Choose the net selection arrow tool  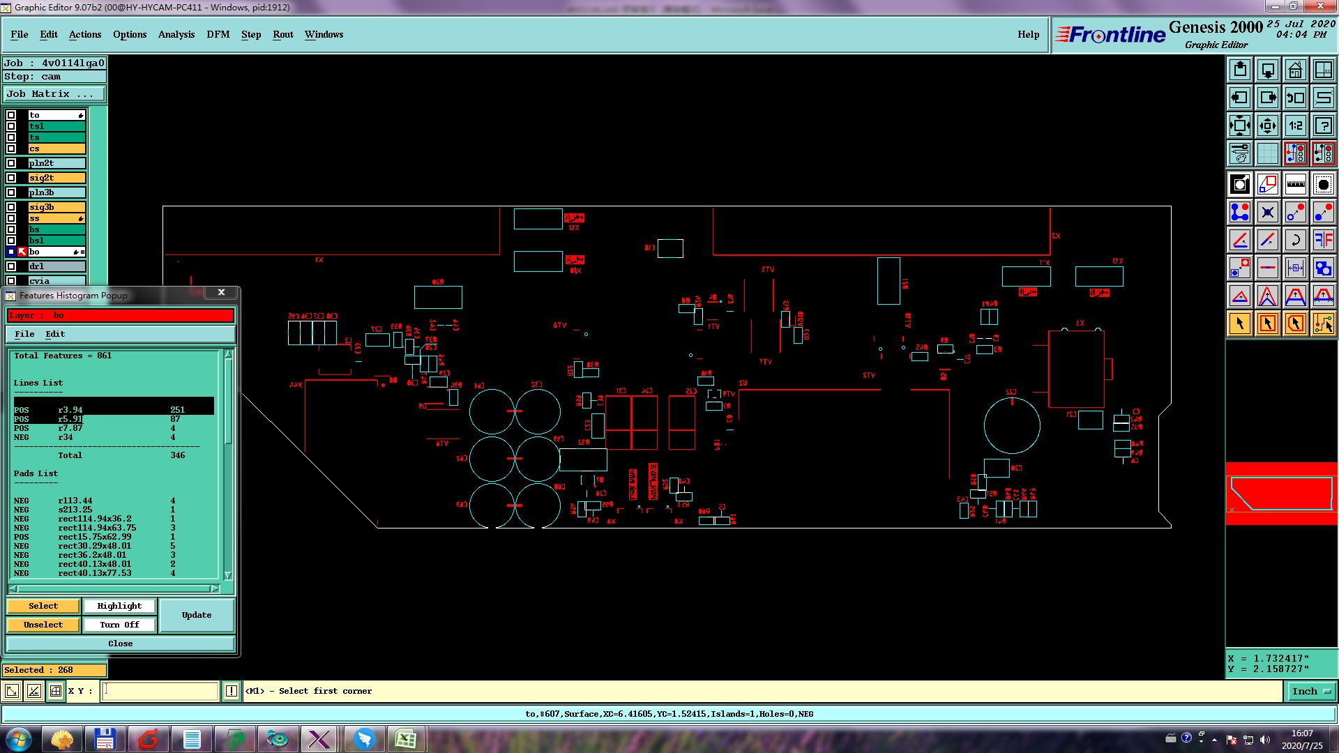click(1323, 324)
